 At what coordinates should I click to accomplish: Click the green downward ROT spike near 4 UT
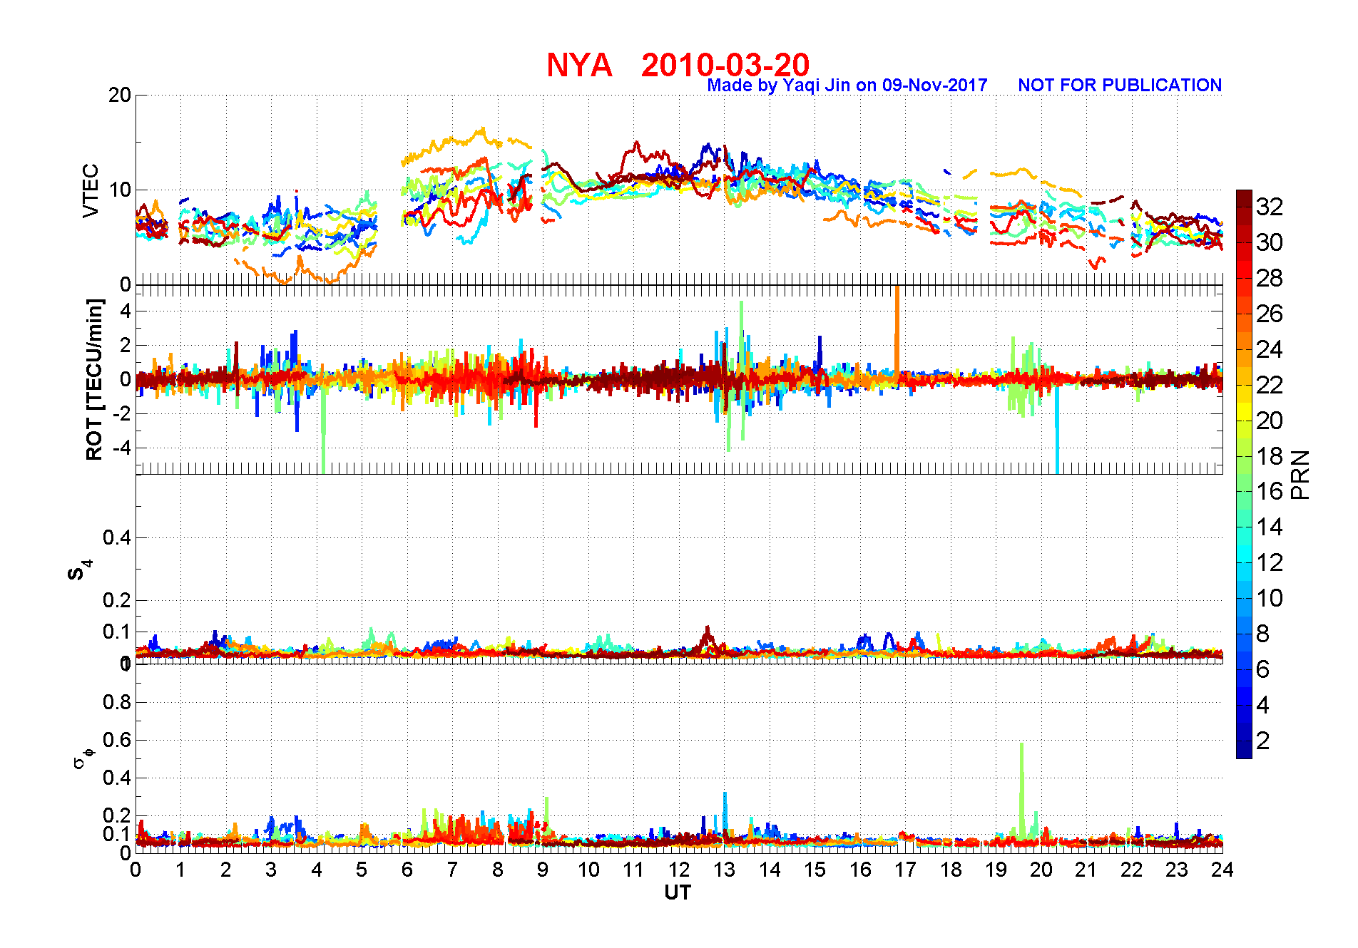coord(324,431)
